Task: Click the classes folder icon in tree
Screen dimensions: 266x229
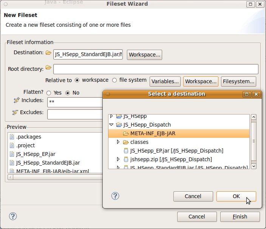Action: pyautogui.click(x=126, y=142)
